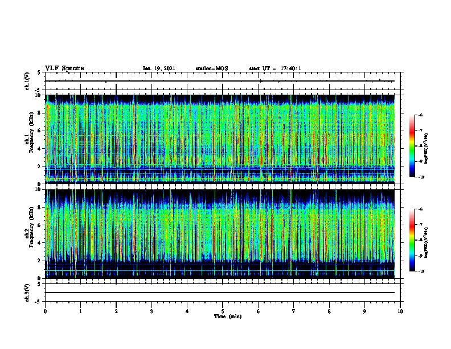
Task: Click the "7" tick on the time axis
Action: (x=294, y=311)
